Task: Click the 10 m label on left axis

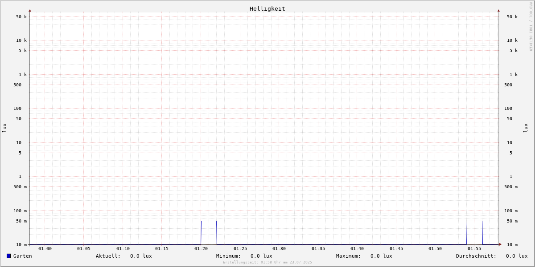Action: click(21, 245)
